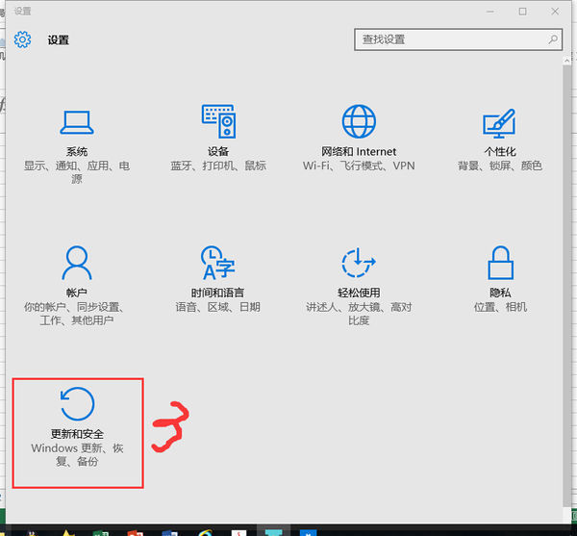The image size is (577, 536).
Task: Close the 设置 window
Action: tap(555, 12)
